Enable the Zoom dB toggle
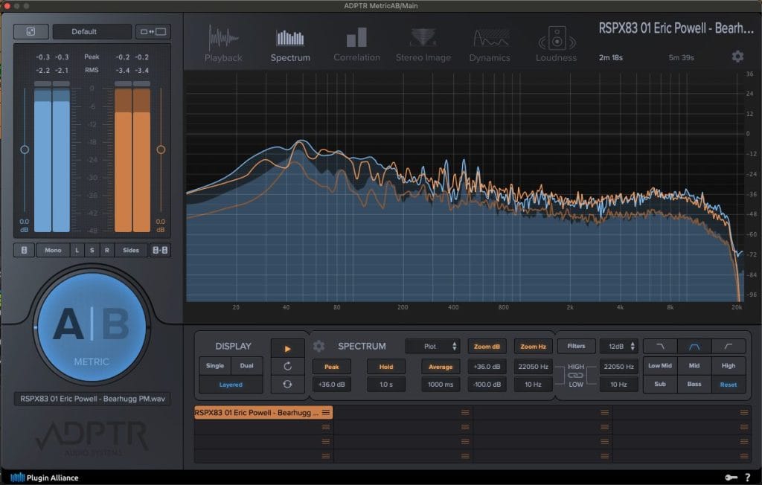This screenshot has height=485, width=762. click(487, 347)
